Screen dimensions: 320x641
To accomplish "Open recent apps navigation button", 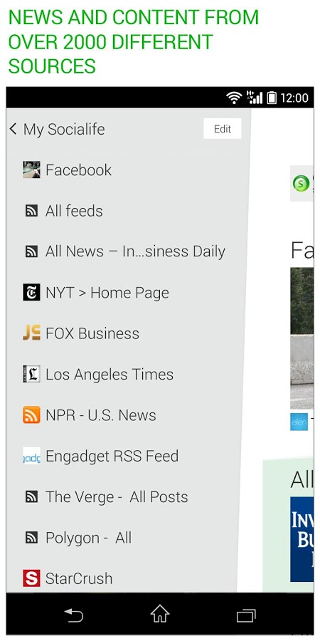I will pyautogui.click(x=246, y=615).
